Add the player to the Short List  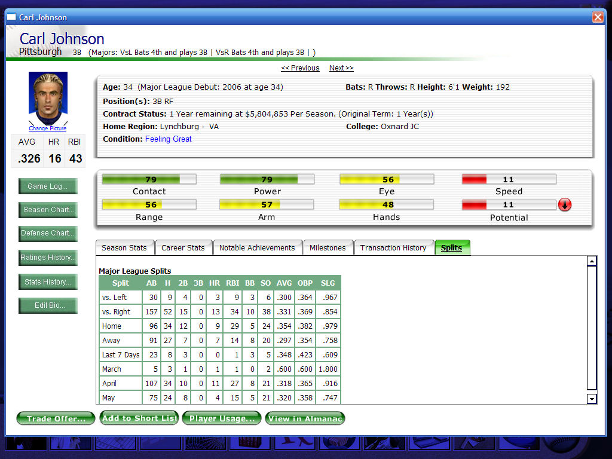(x=139, y=418)
